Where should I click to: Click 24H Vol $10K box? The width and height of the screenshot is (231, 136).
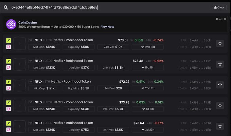click(113, 47)
